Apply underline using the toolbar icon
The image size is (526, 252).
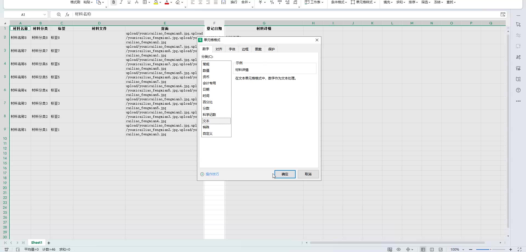[x=129, y=2]
